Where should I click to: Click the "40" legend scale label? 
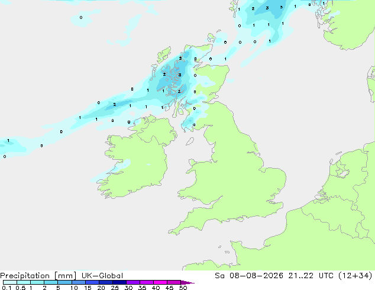(156, 288)
